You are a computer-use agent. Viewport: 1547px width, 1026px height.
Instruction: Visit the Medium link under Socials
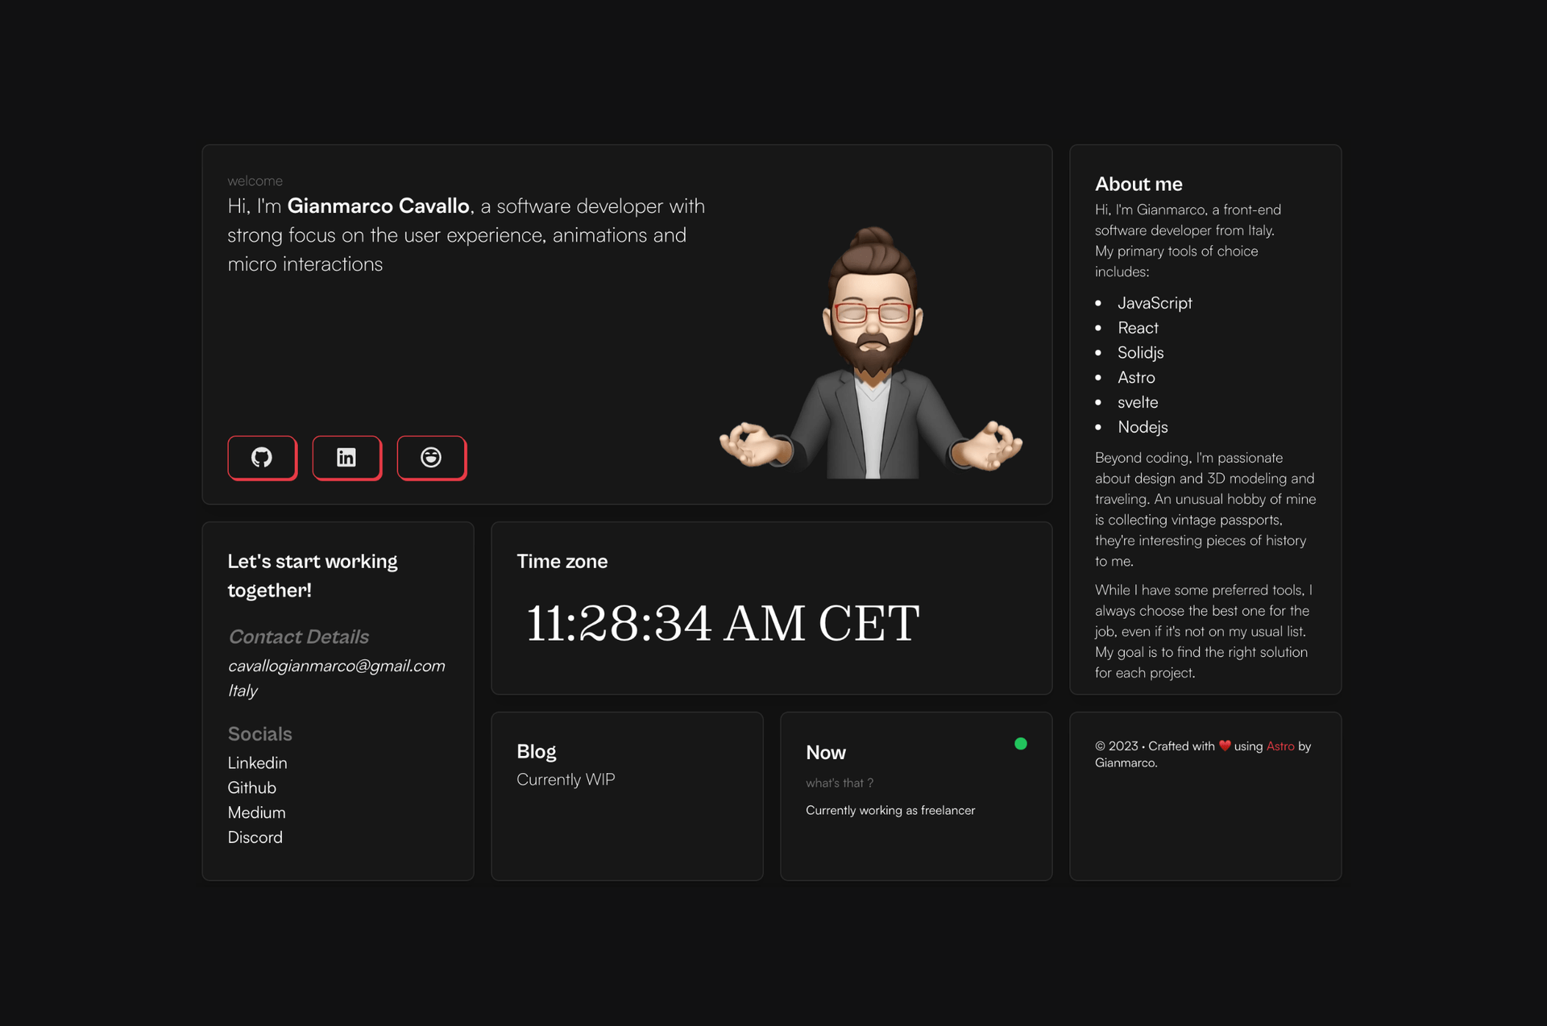click(x=256, y=812)
